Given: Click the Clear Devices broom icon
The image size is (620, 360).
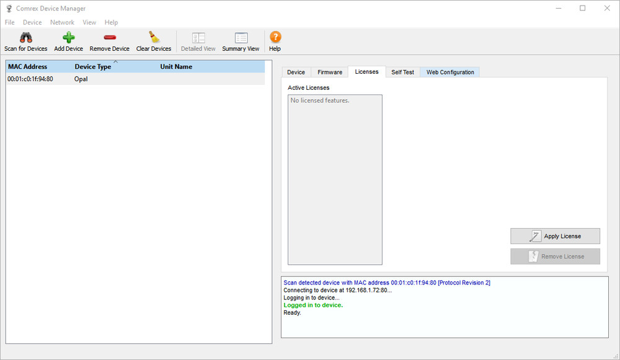Looking at the screenshot, I should tap(153, 38).
